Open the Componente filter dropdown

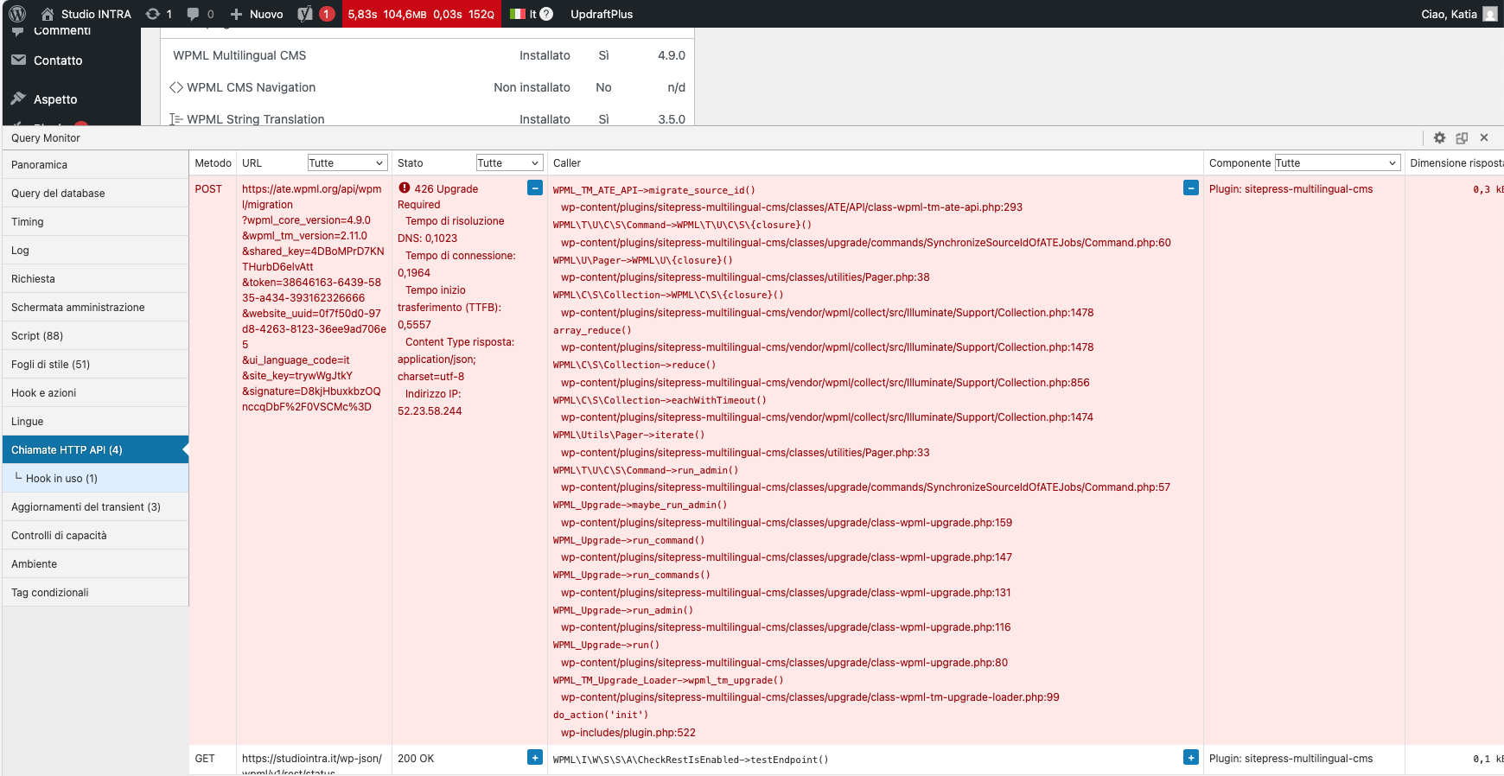1337,162
